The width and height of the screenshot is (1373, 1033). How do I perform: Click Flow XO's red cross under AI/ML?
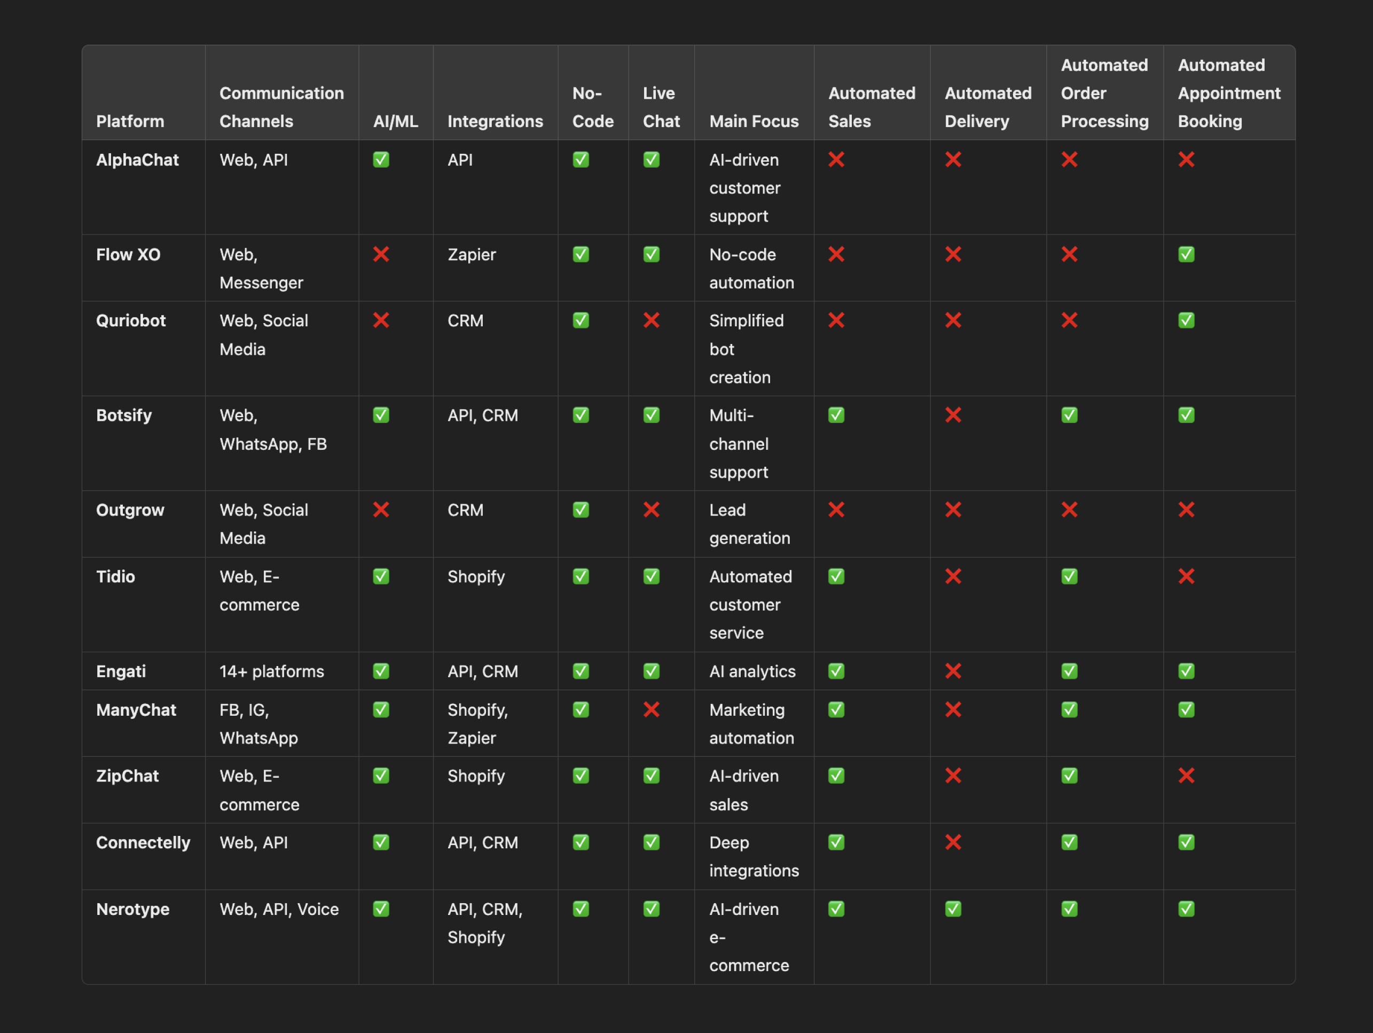pyautogui.click(x=381, y=254)
